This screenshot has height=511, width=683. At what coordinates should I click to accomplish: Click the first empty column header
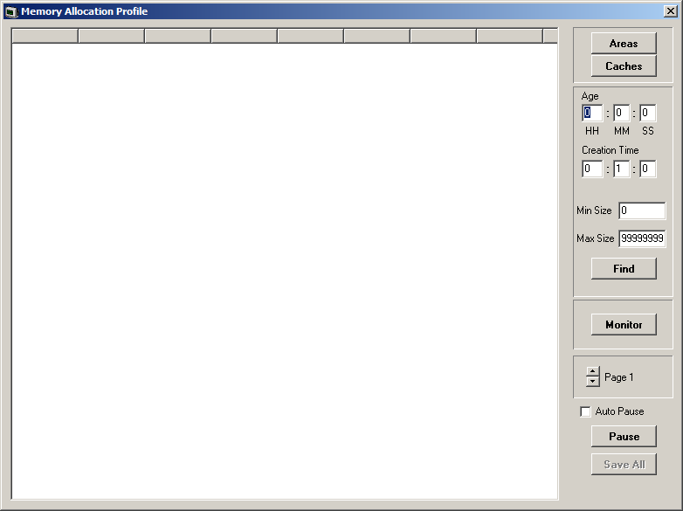point(45,36)
